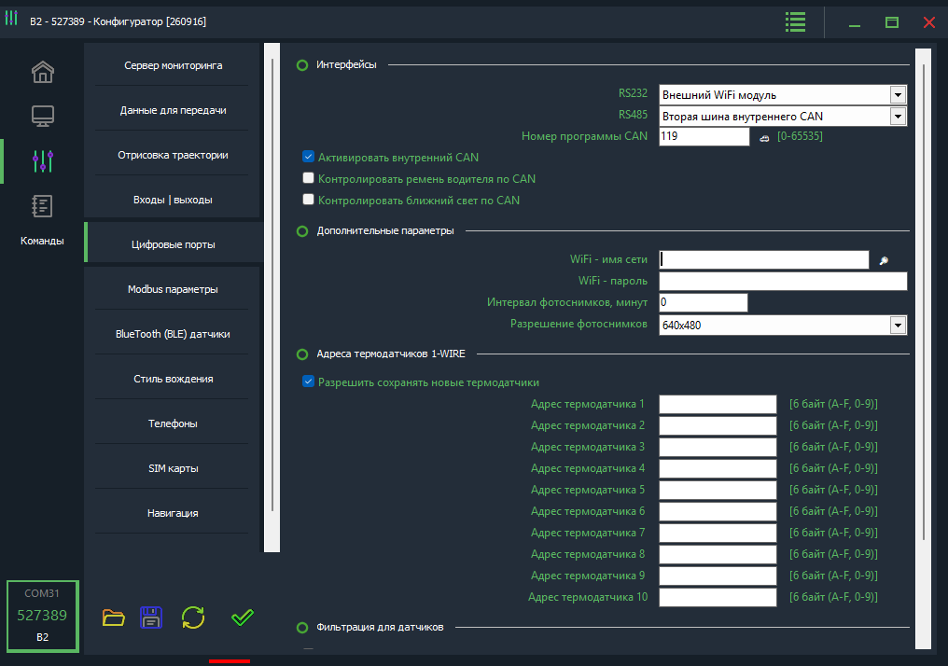
Task: Open the Команды notebook icon
Action: (x=42, y=206)
